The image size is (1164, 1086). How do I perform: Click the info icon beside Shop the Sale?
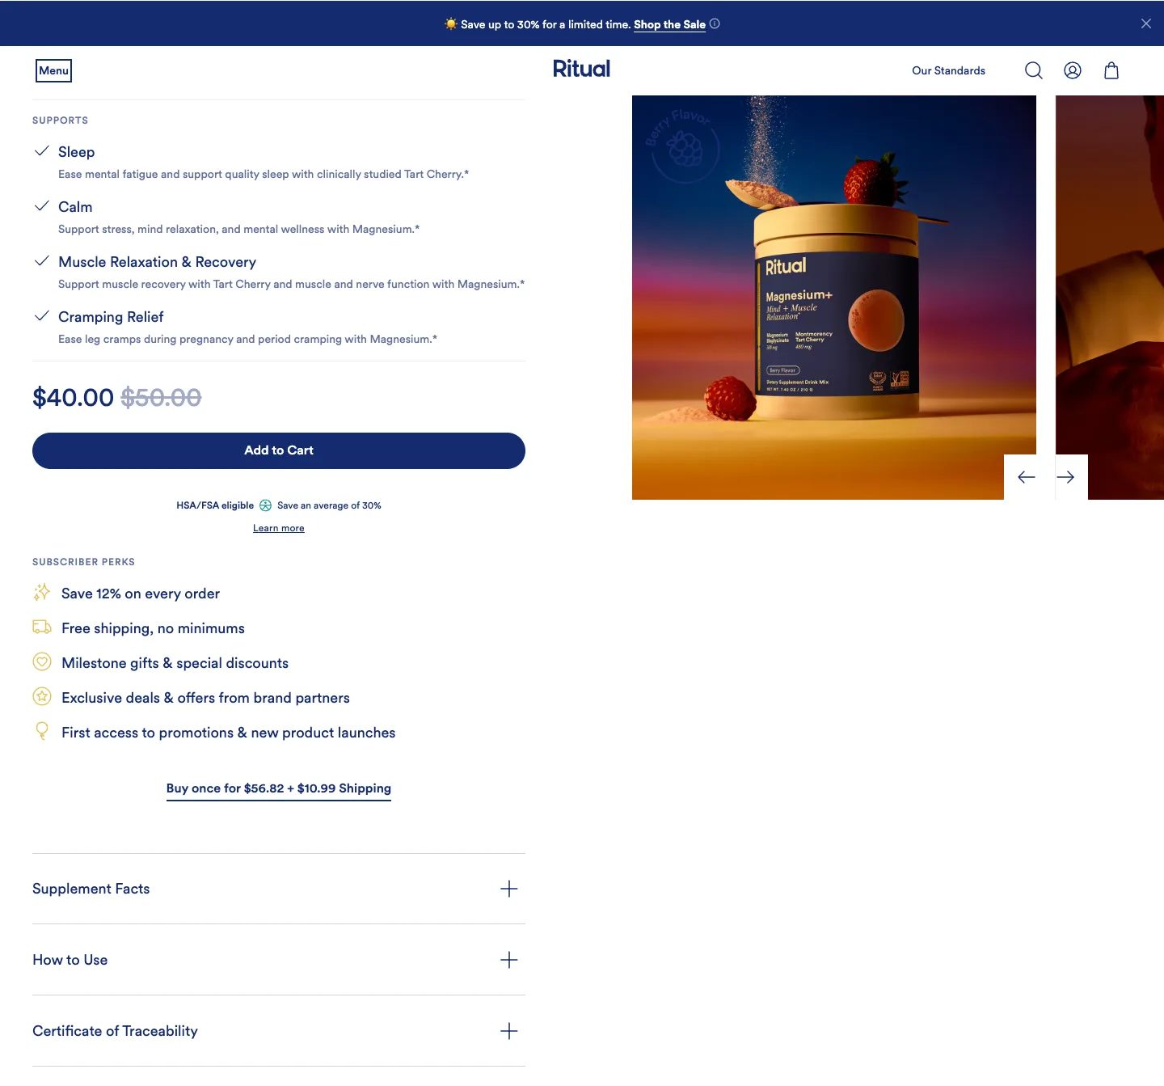(x=715, y=23)
